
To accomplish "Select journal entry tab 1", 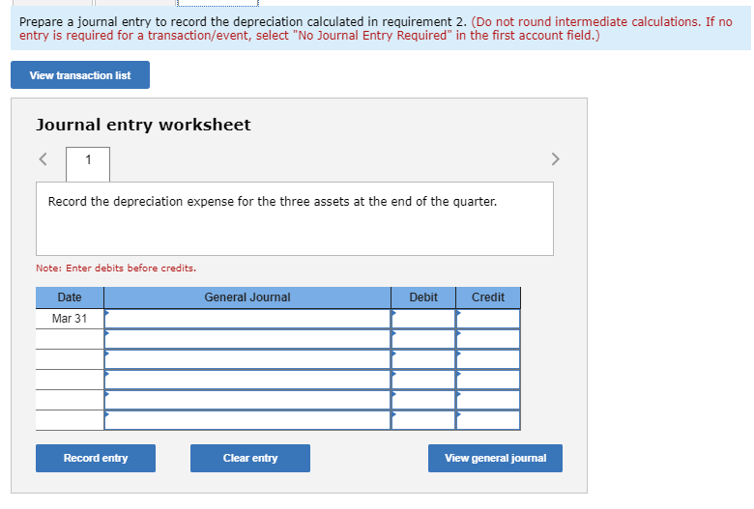I will (88, 164).
